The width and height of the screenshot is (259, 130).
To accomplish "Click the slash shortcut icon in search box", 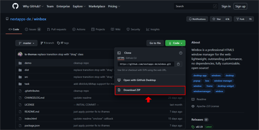I will (215, 6).
